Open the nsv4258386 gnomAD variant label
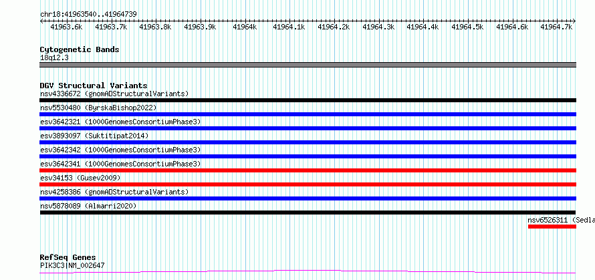The width and height of the screenshot is (595, 280). 114,192
